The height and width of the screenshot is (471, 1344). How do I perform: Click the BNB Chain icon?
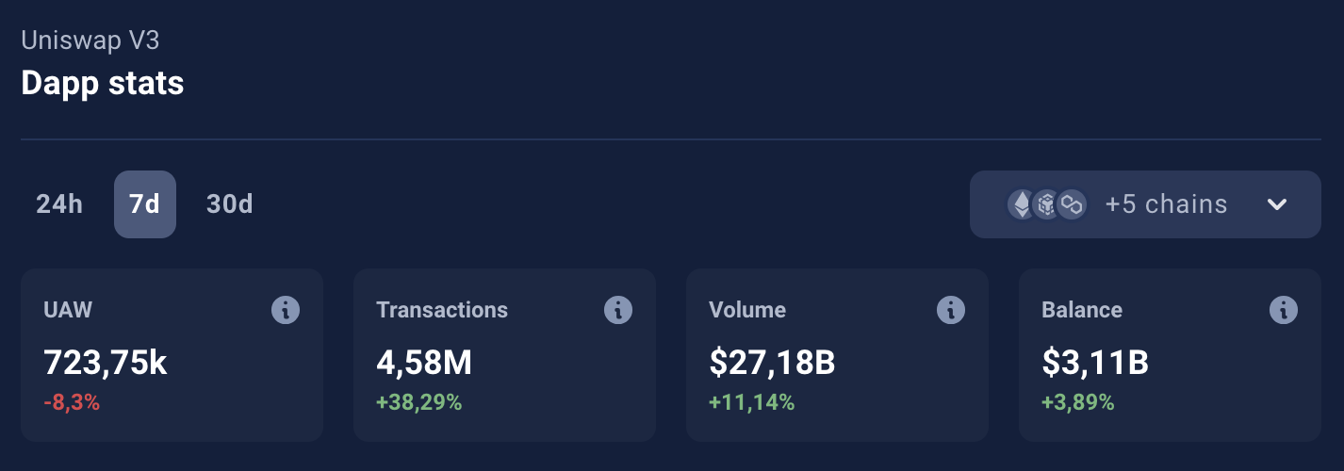tap(1046, 204)
